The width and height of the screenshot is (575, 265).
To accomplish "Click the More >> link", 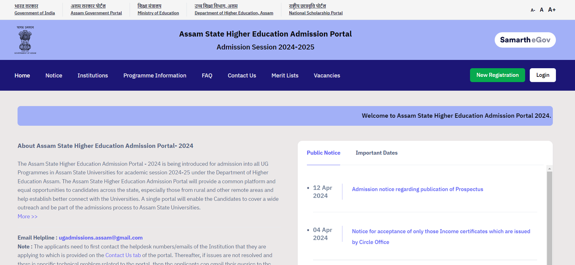I will pyautogui.click(x=28, y=217).
